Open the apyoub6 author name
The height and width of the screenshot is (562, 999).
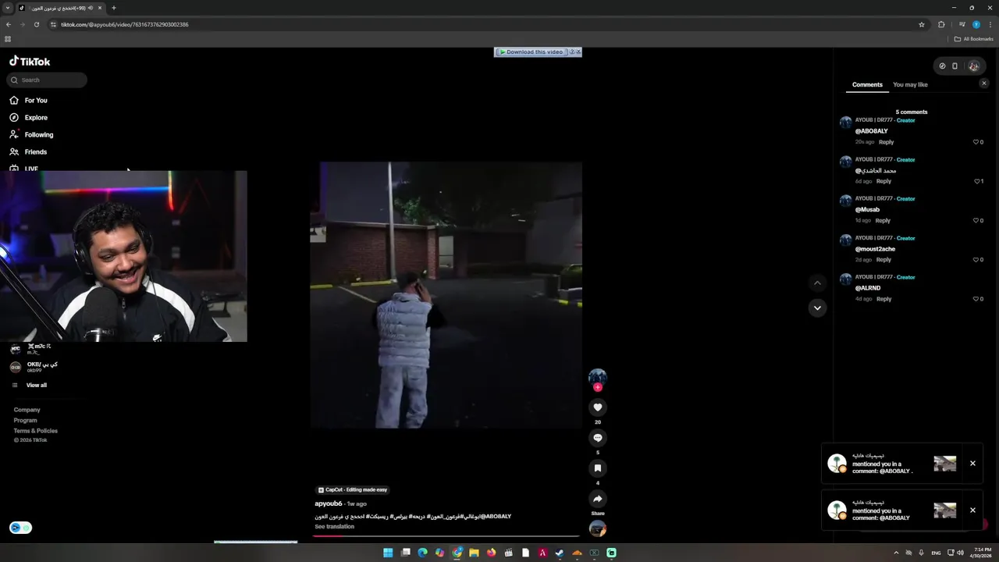328,503
